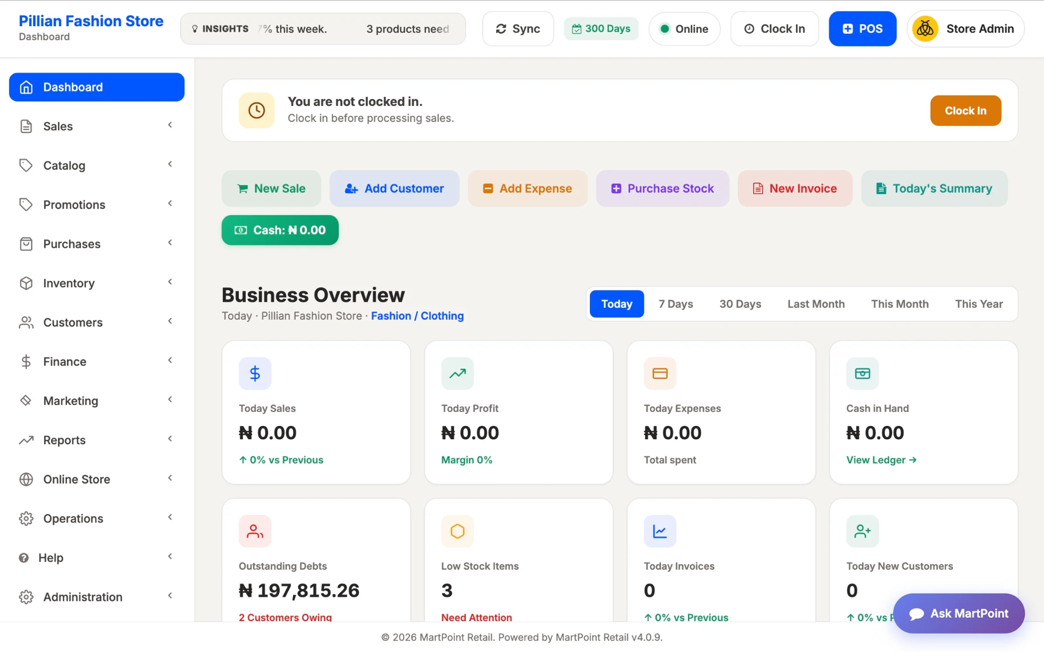Screen dimensions: 1044x652
Task: Switch to the Last Month tab
Action: click(816, 304)
